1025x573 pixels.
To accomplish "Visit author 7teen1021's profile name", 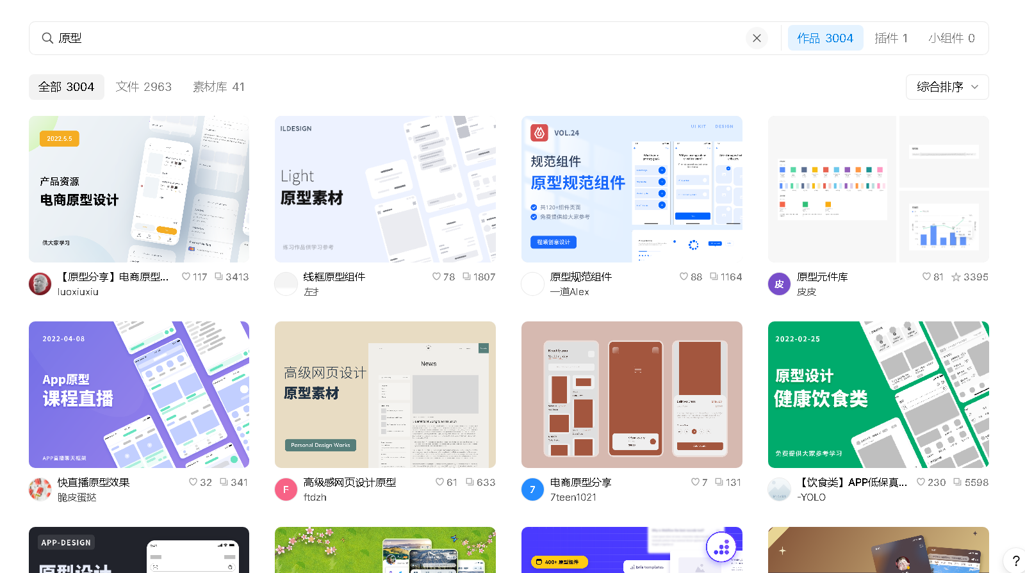I will (x=573, y=497).
